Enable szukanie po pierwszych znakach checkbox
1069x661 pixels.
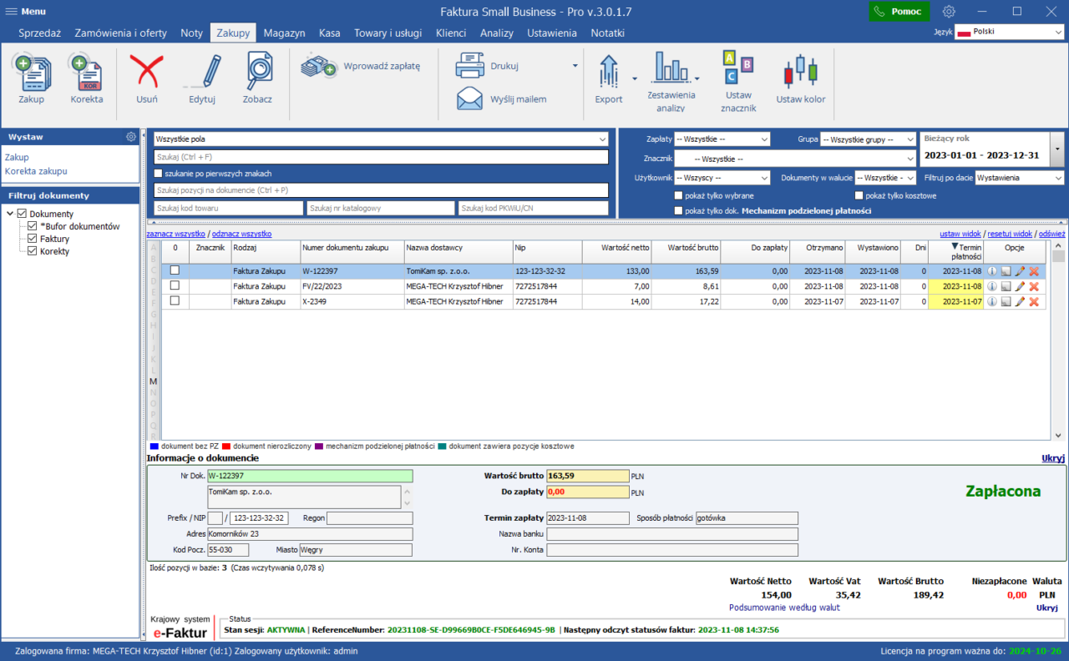(x=159, y=174)
